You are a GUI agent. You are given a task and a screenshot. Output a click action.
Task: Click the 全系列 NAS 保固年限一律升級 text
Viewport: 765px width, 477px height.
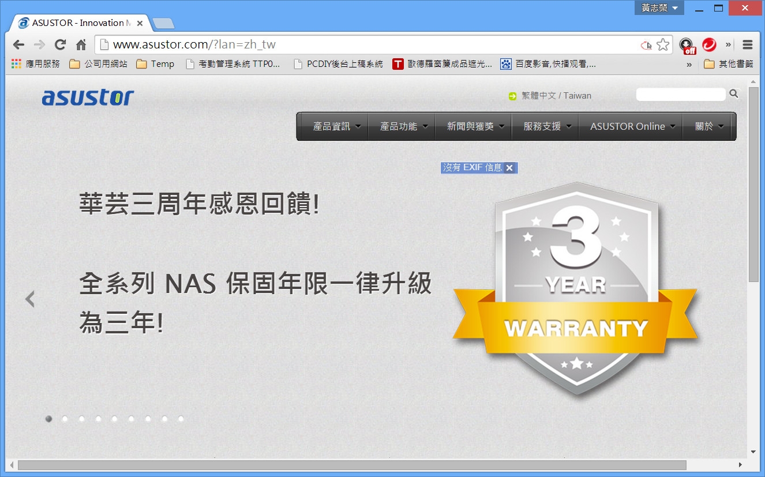(x=256, y=284)
